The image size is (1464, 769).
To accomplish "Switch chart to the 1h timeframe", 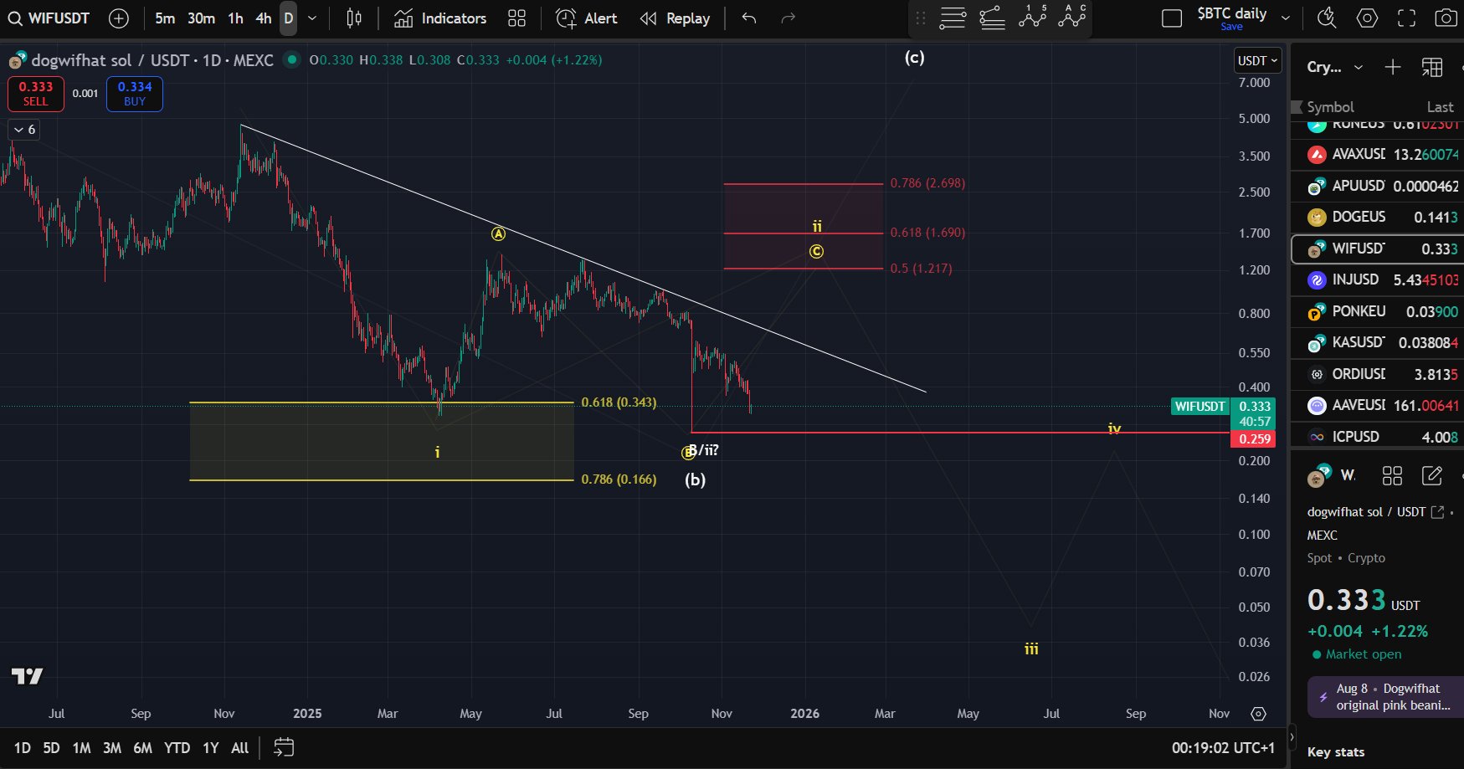I will click(236, 18).
